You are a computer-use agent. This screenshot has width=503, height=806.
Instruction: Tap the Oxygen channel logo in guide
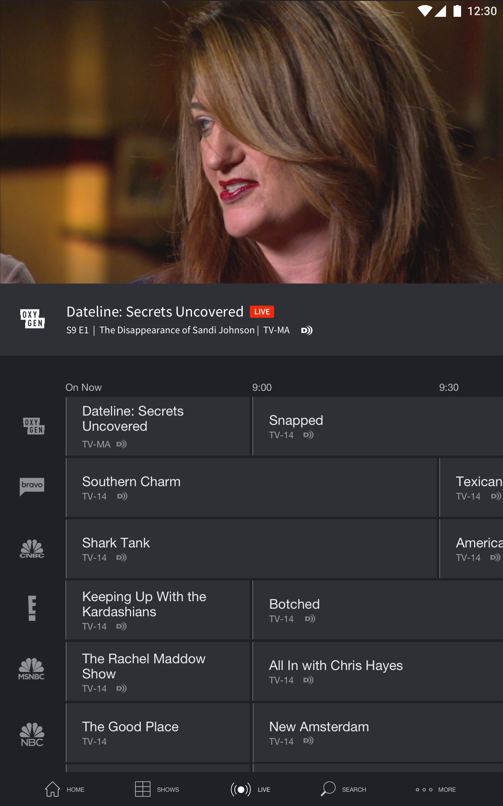[x=33, y=426]
